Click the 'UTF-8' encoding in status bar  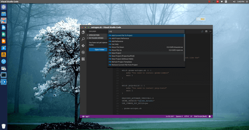(x=186, y=116)
